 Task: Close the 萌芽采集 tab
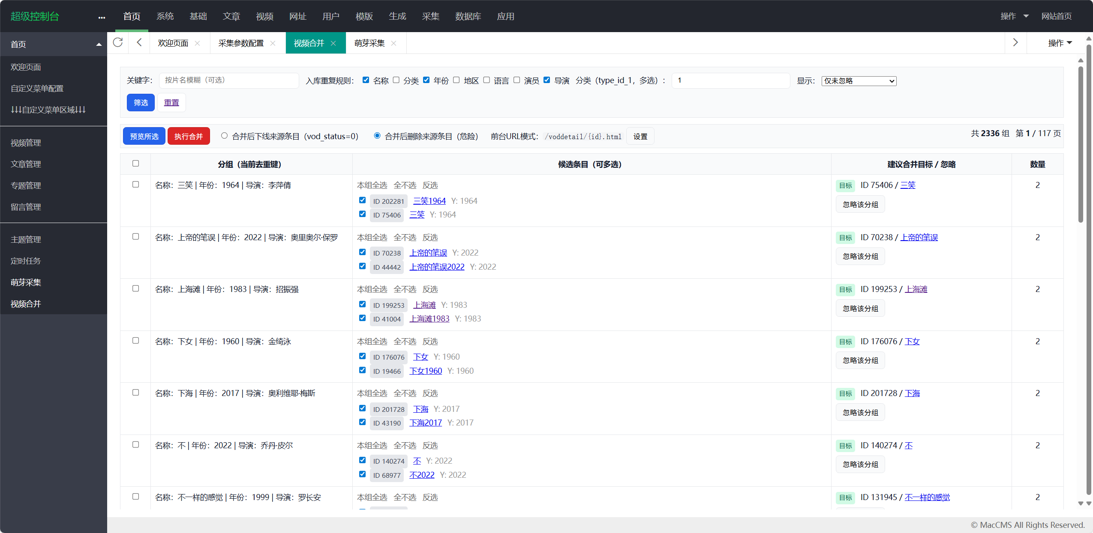pos(393,43)
